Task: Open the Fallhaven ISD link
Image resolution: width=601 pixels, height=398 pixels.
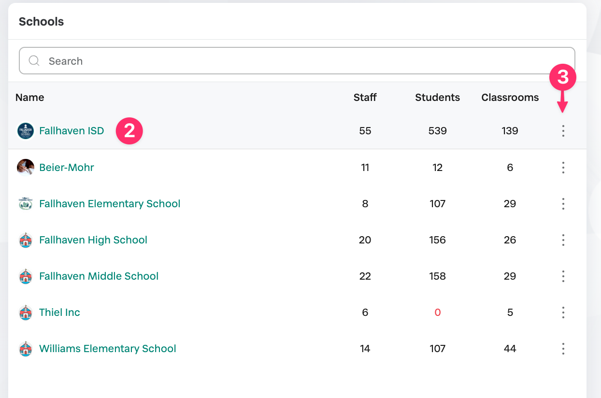Action: [x=72, y=131]
